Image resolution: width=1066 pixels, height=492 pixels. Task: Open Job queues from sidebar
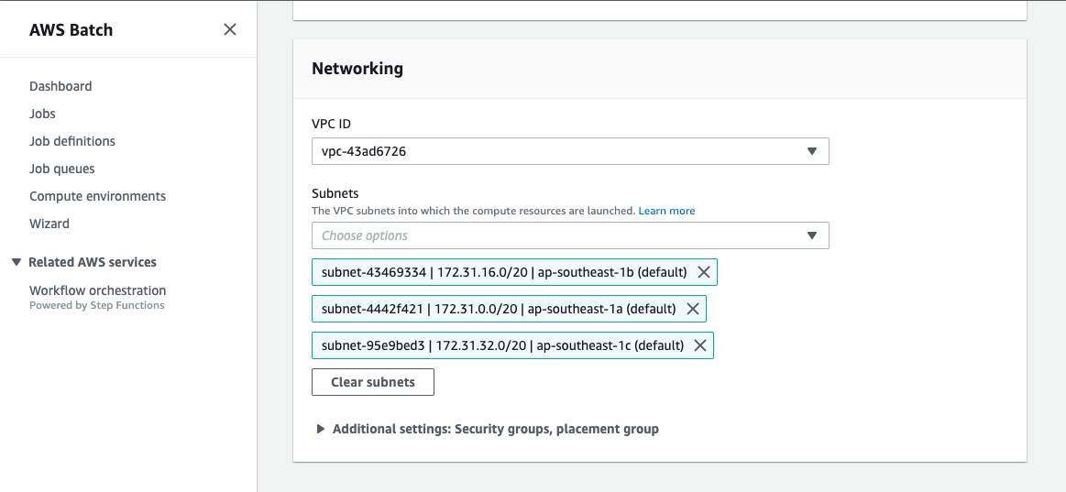tap(62, 169)
